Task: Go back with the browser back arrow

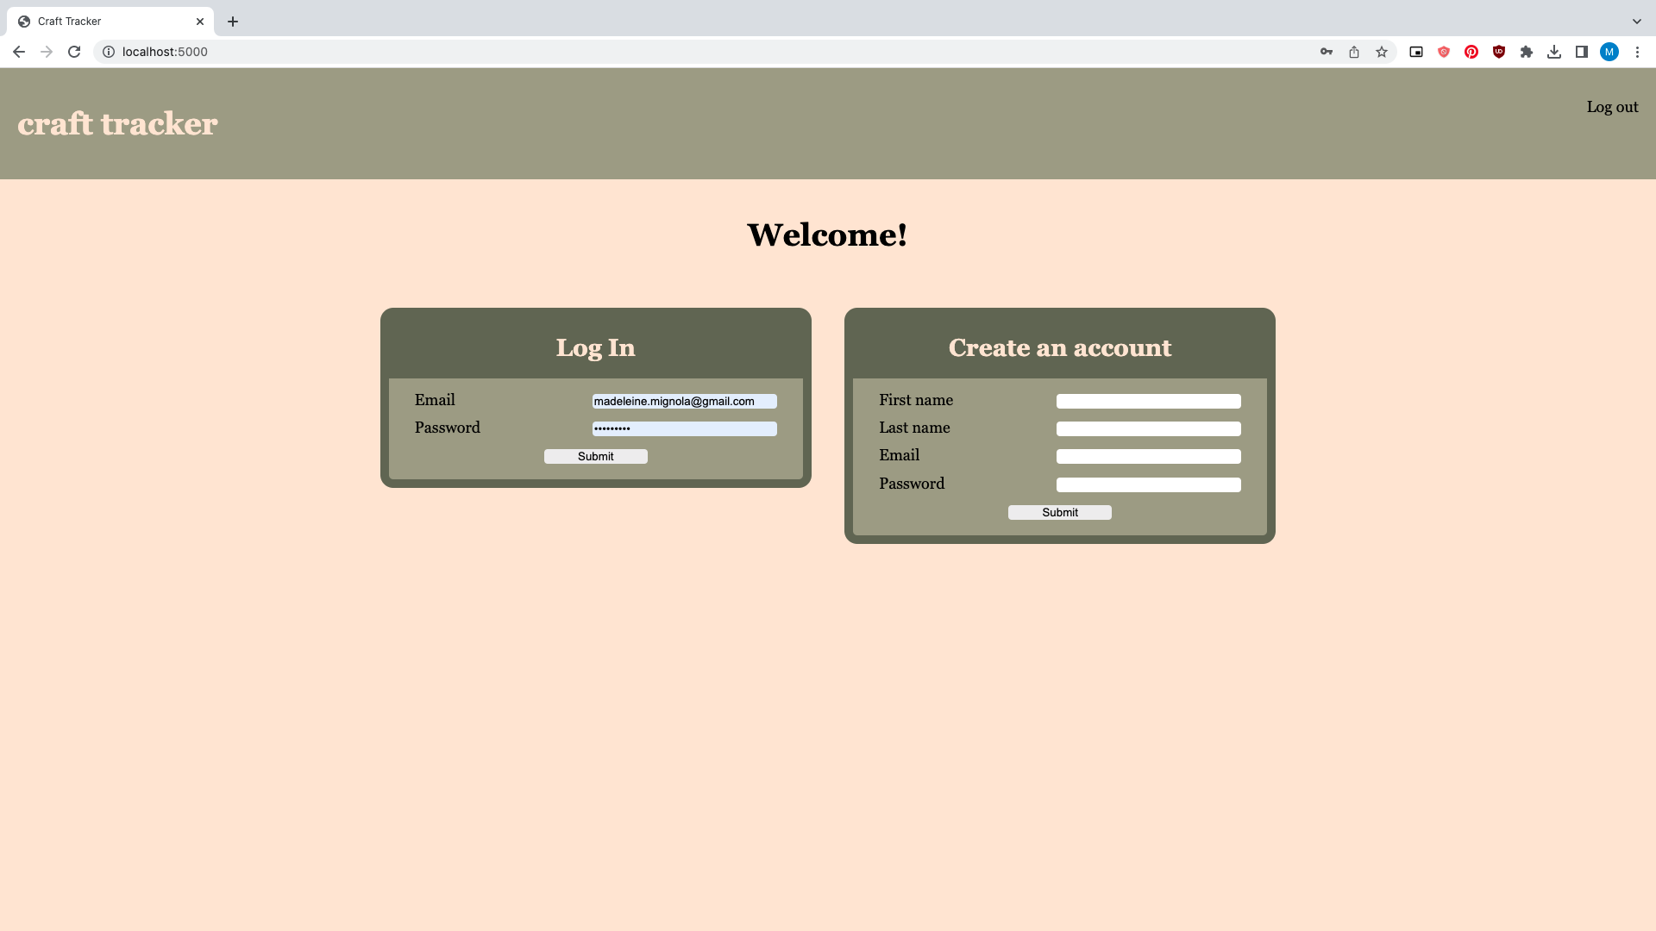Action: 19,52
